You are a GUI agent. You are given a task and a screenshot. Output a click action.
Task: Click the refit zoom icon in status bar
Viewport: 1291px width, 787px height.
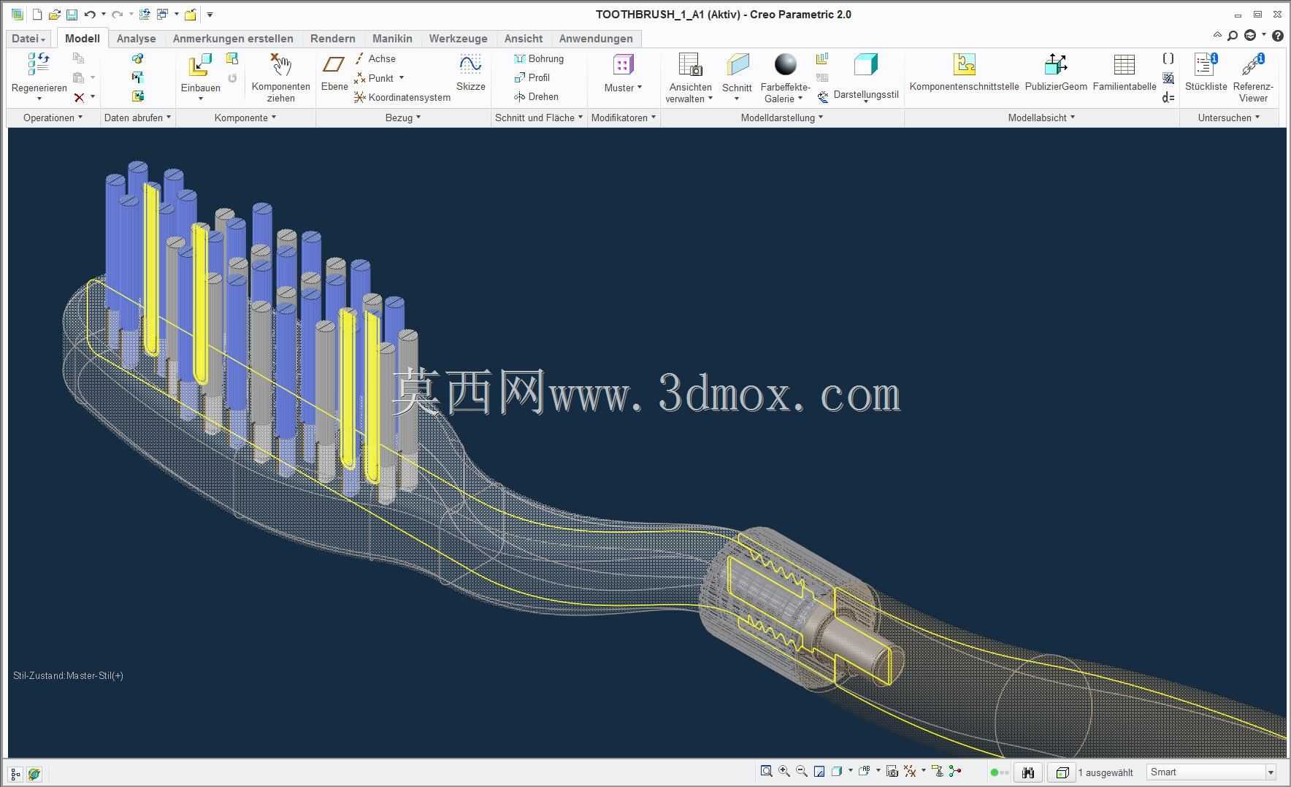(766, 771)
